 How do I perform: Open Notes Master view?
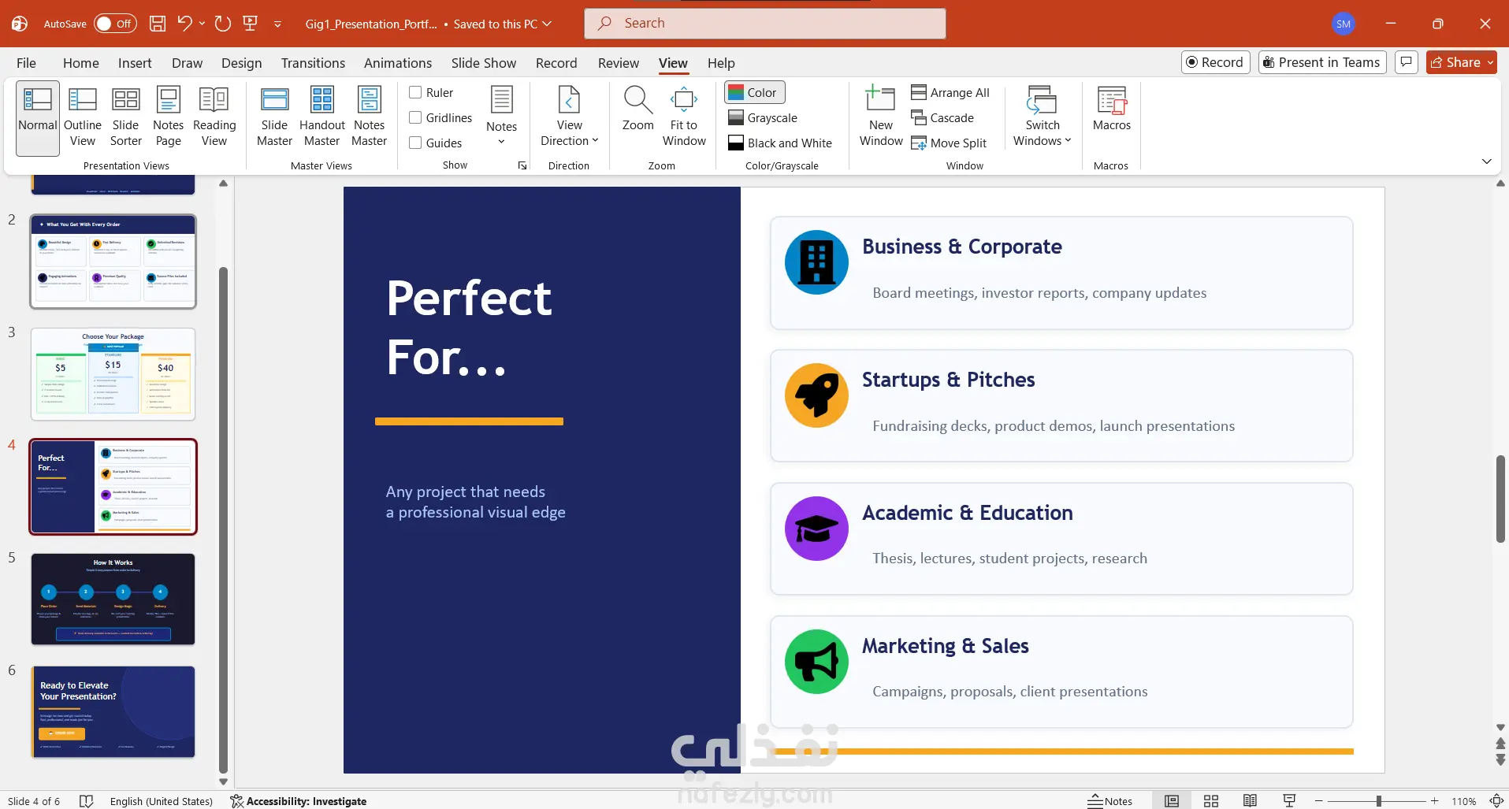click(x=369, y=118)
